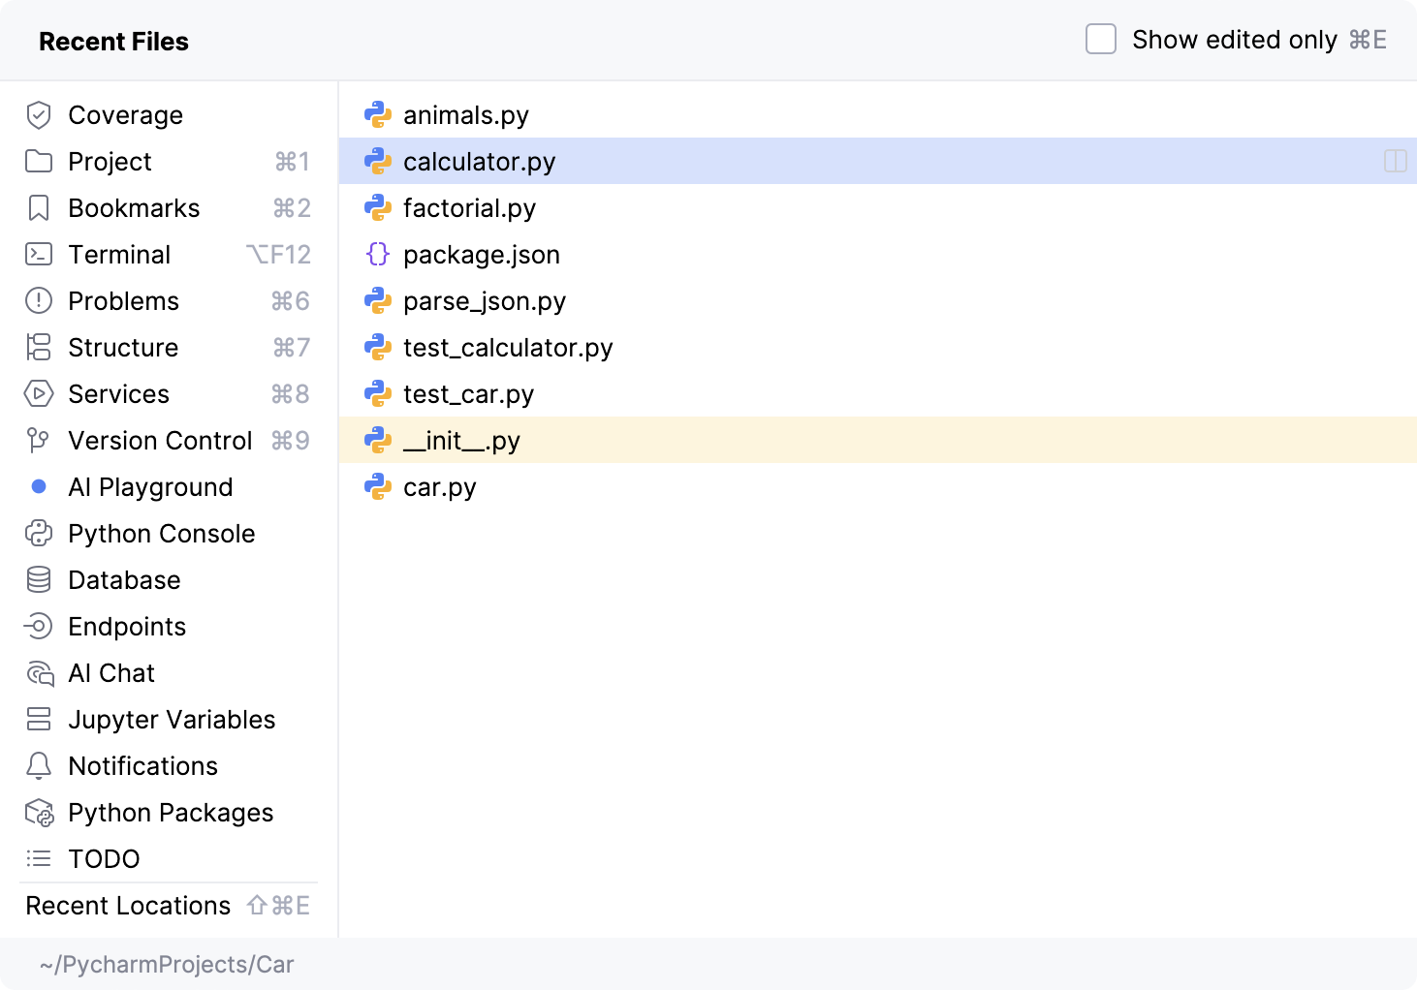
Task: Click the Python Console icon
Action: pos(39,534)
